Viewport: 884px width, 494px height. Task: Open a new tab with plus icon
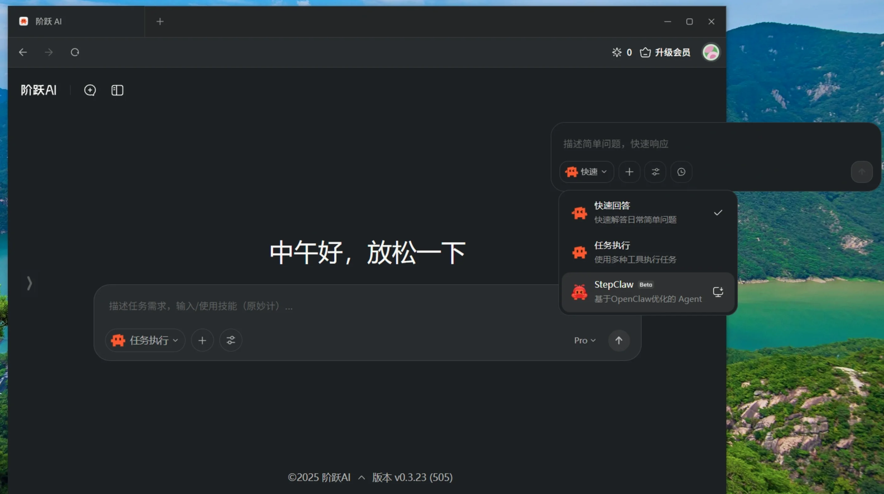coord(160,22)
